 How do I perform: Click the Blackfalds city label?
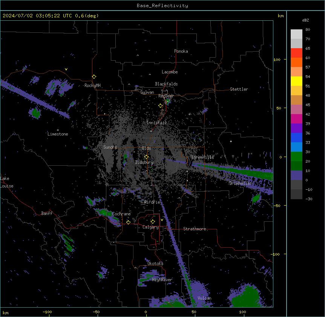coord(166,84)
